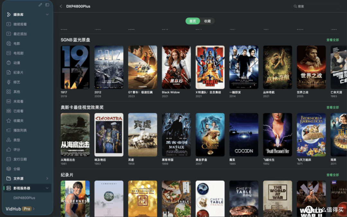Open the 宾虚 Ben-Hur poster
Viewport: 347px width, 217px height.
143,135
